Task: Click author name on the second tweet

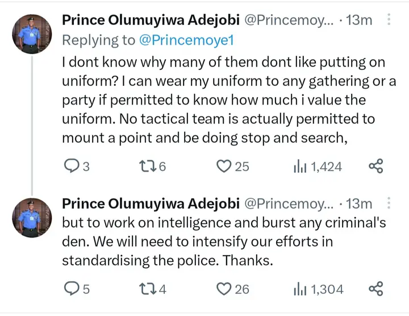Action: coord(150,203)
